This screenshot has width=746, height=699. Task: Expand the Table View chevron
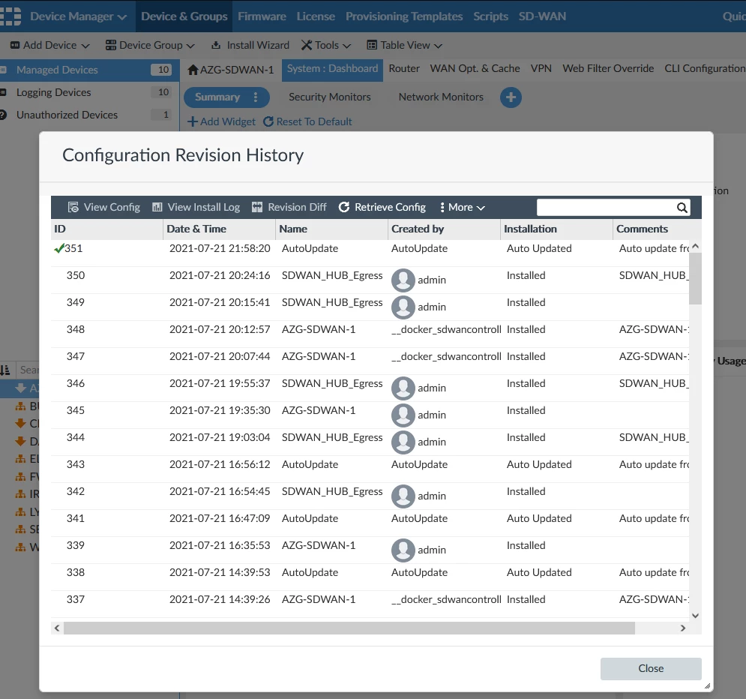click(x=438, y=46)
